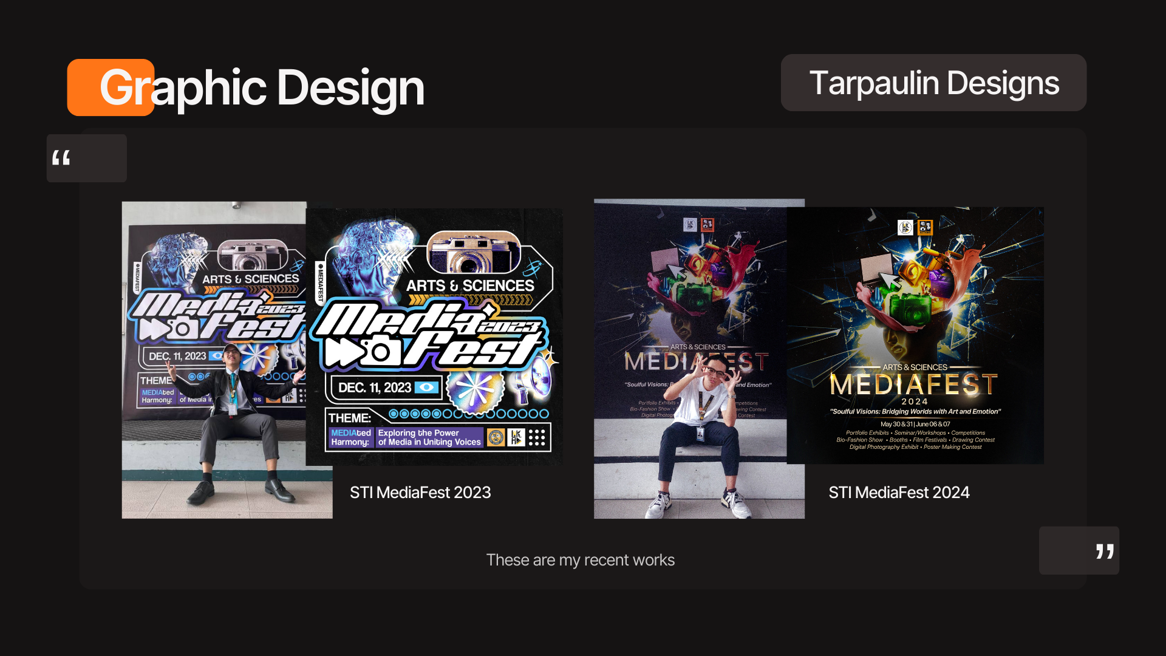The image size is (1166, 656).
Task: Click the closing quotation mark icon
Action: point(1104,551)
